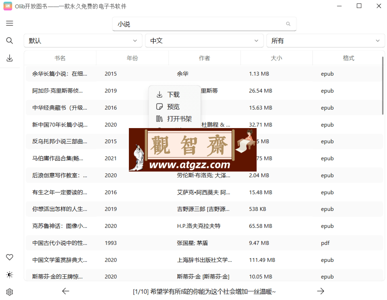Go to the previous page with left arrow

[66, 291]
